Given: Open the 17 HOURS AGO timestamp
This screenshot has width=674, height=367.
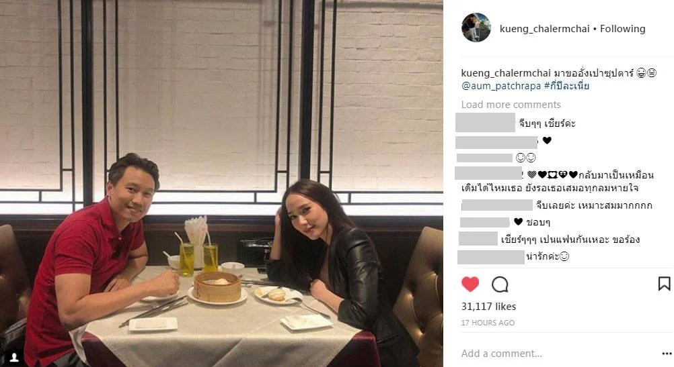Looking at the screenshot, I should point(488,323).
